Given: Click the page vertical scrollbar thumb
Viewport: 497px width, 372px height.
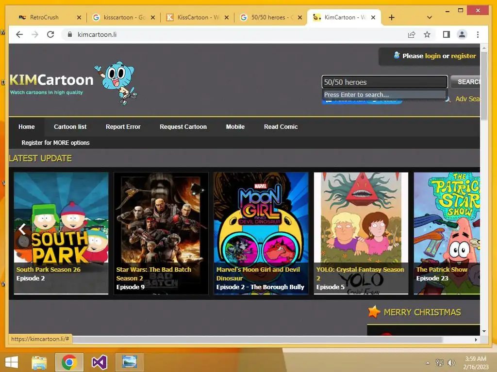Looking at the screenshot, I should pos(484,85).
